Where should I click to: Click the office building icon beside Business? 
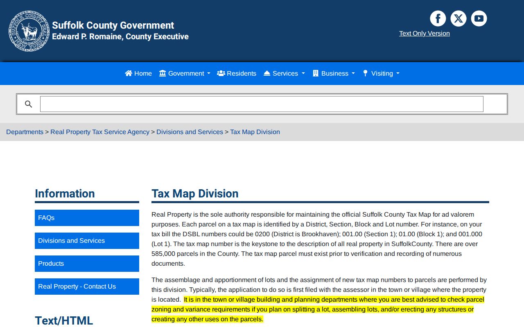(316, 73)
